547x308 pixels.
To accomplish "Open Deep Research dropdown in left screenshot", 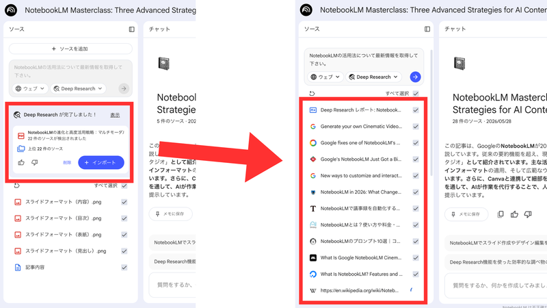I will [x=78, y=89].
